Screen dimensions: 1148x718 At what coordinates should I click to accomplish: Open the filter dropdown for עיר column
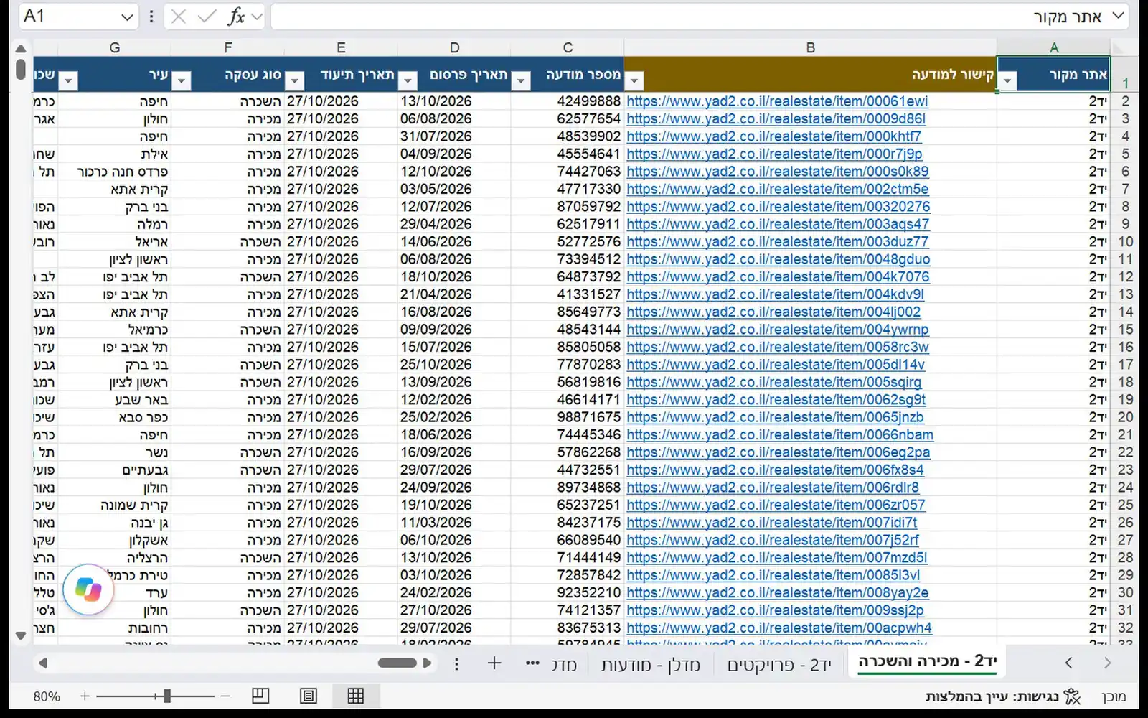click(68, 81)
